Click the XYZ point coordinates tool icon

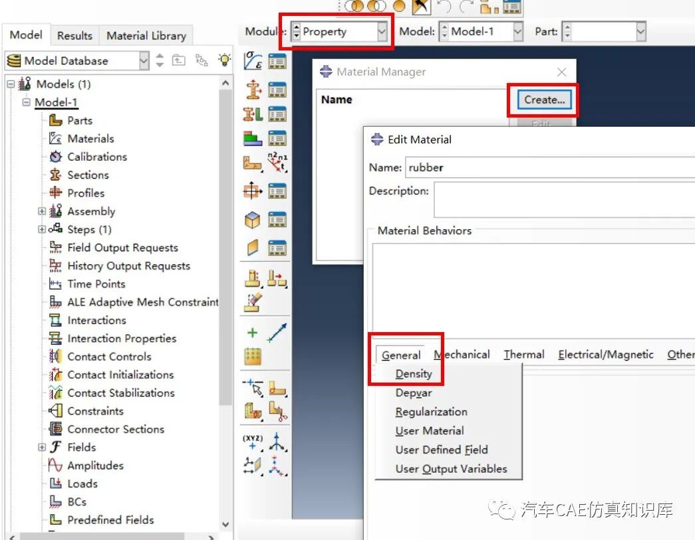(x=253, y=442)
